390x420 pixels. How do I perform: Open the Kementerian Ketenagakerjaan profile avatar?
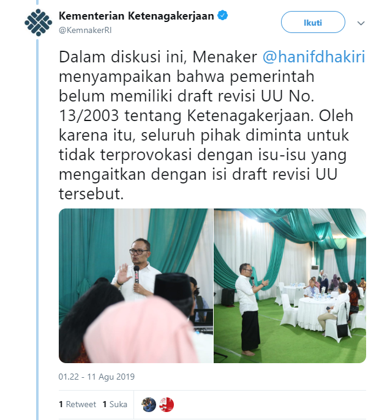coord(38,23)
